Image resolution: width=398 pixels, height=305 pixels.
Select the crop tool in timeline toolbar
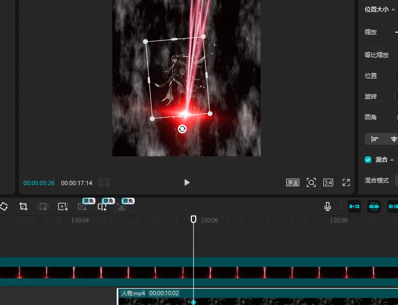pos(23,206)
